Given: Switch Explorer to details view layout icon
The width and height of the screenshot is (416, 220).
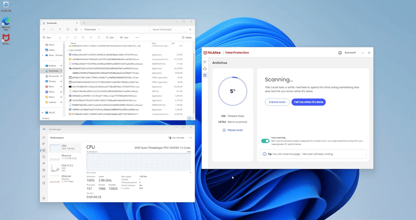Looking at the screenshot, I should click(189, 118).
